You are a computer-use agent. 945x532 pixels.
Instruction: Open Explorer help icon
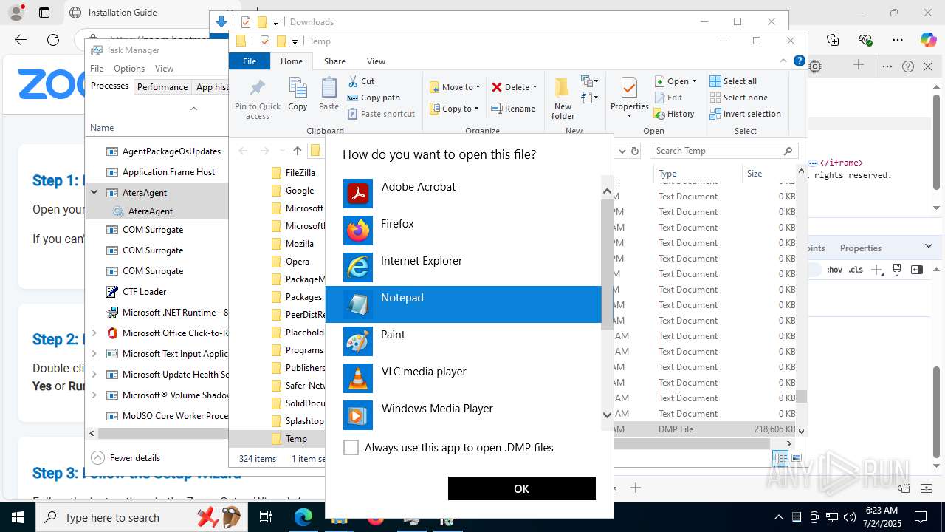point(798,61)
